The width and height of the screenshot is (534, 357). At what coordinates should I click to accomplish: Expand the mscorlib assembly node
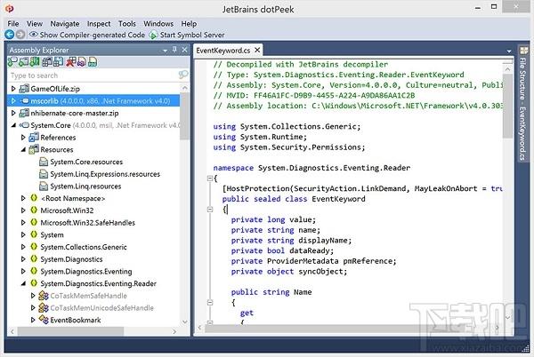pos(13,101)
